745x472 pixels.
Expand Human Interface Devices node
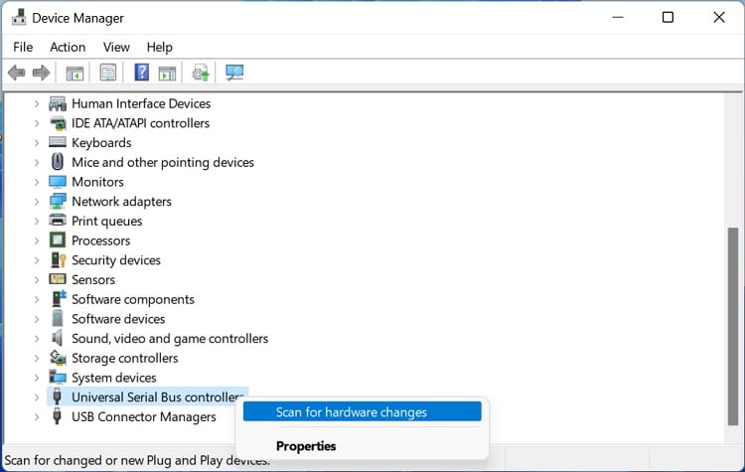(x=37, y=103)
